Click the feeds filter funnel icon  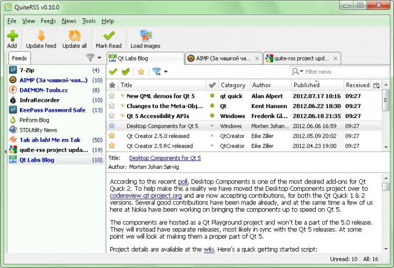click(x=90, y=58)
